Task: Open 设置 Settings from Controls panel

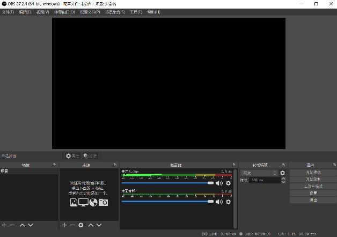Action: 313,193
